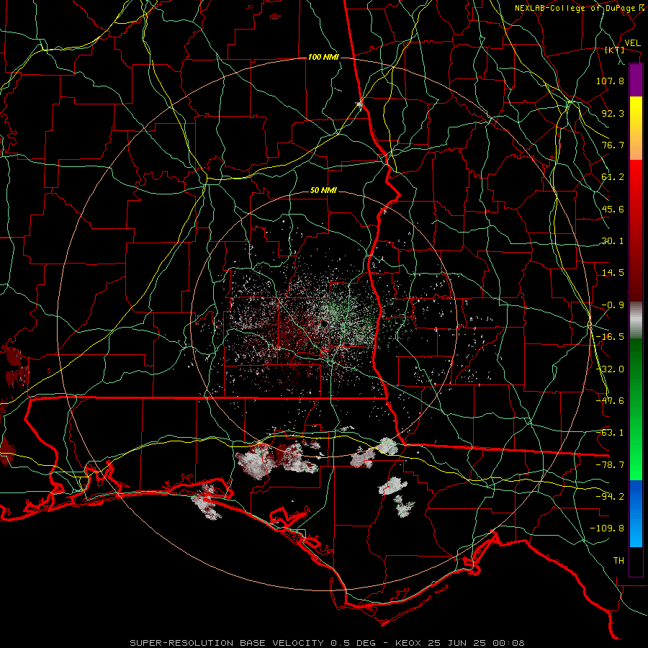Click the -16.5 velocity scale value
This screenshot has width=648, height=648.
click(x=610, y=337)
